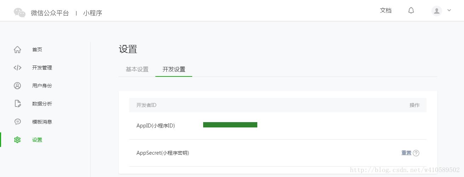464x177 pixels.
Task: Click the data analysis document icon
Action: click(17, 104)
